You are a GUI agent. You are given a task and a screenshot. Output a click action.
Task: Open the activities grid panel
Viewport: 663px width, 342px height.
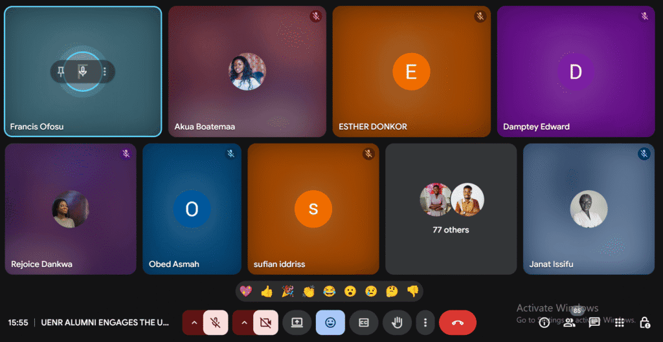pyautogui.click(x=619, y=322)
